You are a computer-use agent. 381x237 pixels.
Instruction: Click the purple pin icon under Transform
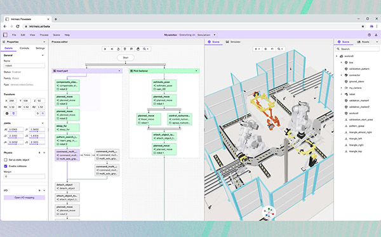pos(13,113)
